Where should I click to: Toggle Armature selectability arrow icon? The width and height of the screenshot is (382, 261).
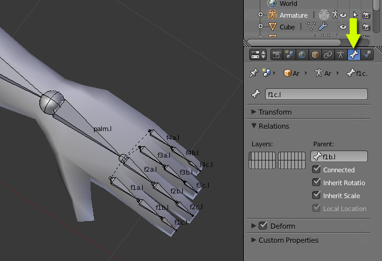coord(355,15)
